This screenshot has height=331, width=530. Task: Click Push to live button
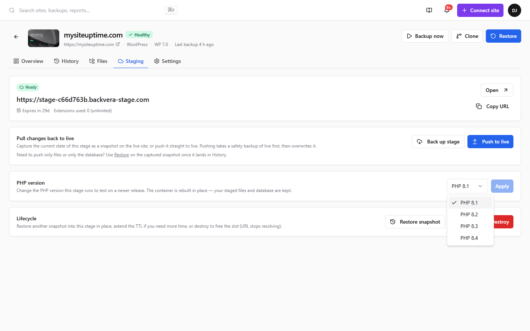pos(490,142)
